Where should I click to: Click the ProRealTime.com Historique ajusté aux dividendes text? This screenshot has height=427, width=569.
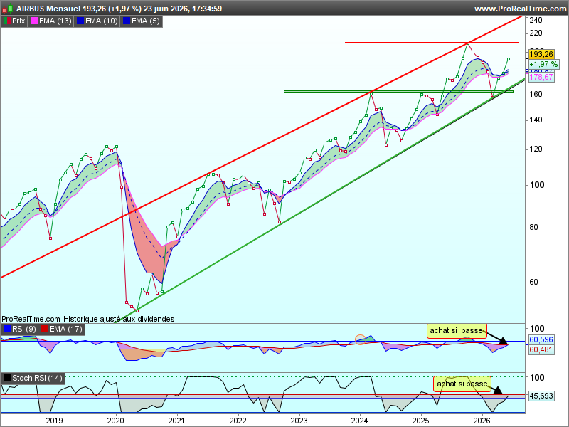pos(88,319)
